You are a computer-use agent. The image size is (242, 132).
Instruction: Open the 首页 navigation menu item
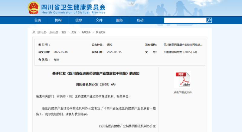[38, 20]
